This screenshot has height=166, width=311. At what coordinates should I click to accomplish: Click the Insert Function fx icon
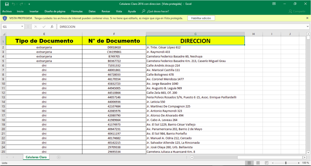pos(52,27)
